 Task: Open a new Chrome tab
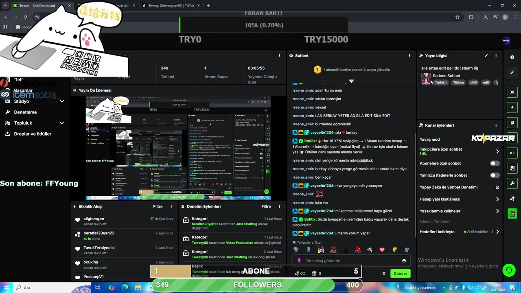coord(208,6)
